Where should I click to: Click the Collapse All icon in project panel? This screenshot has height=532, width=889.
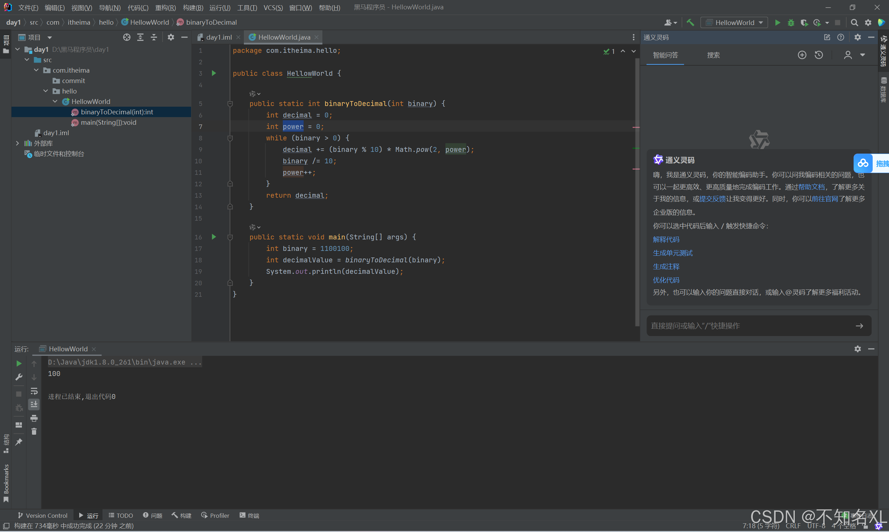(154, 37)
